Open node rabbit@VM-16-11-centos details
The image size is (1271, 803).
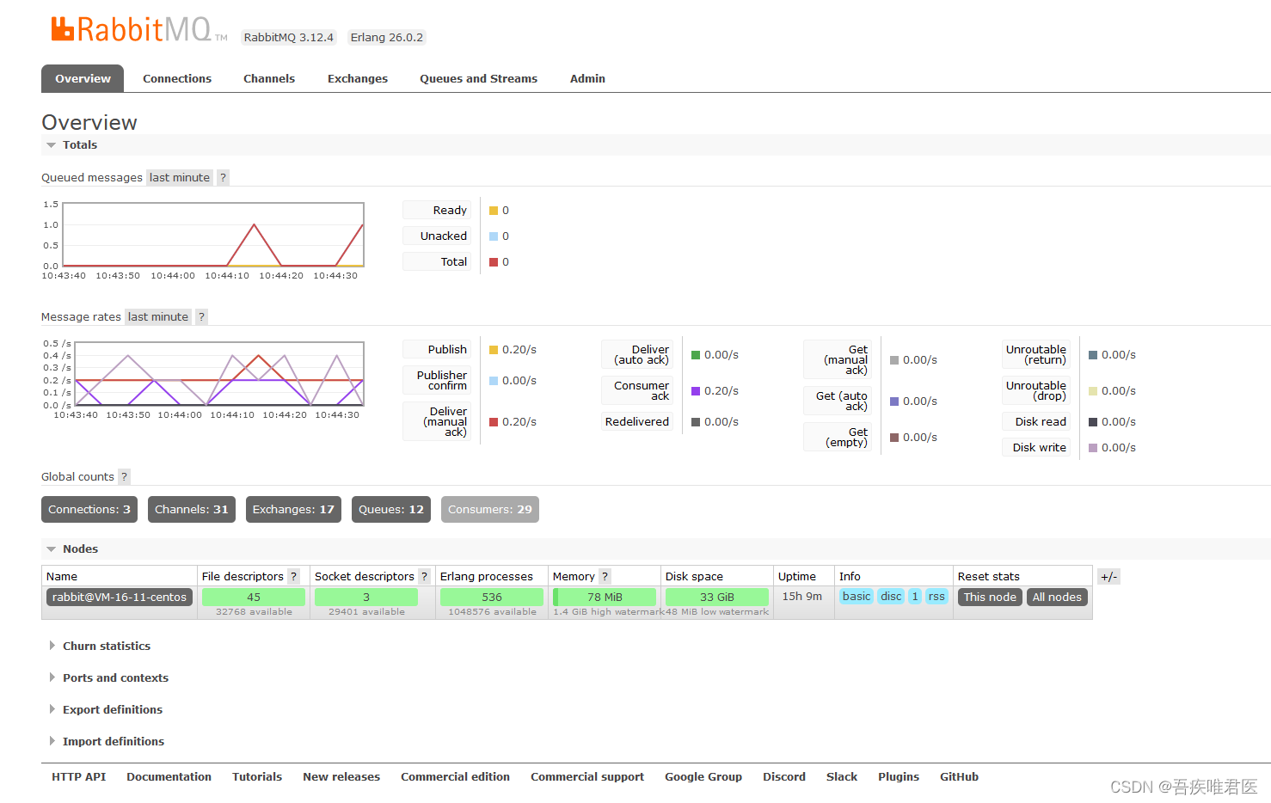coord(119,598)
